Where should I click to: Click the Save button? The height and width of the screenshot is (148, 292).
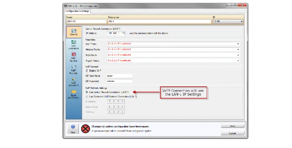coord(232,126)
